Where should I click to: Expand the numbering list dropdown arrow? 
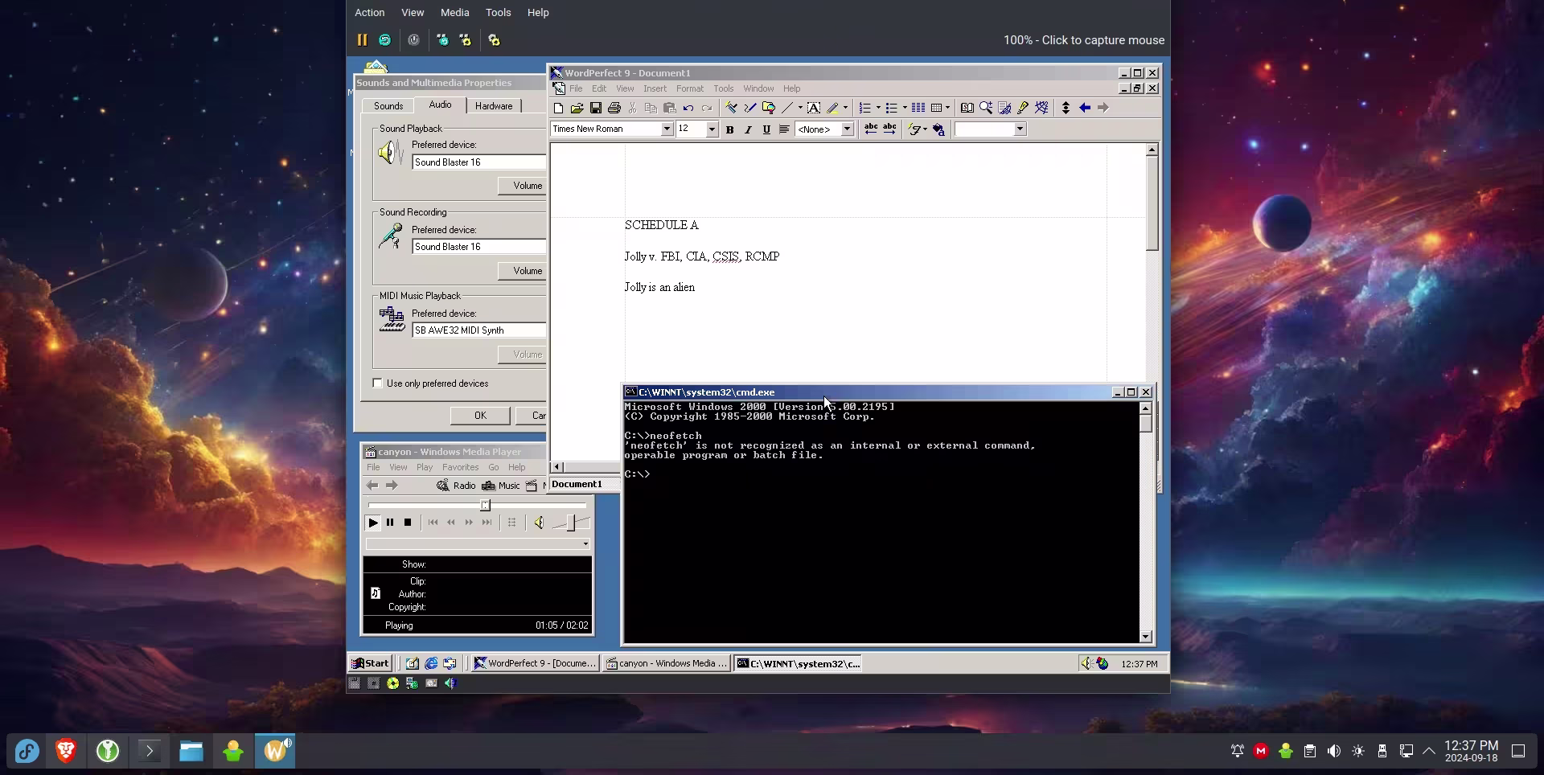point(878,108)
